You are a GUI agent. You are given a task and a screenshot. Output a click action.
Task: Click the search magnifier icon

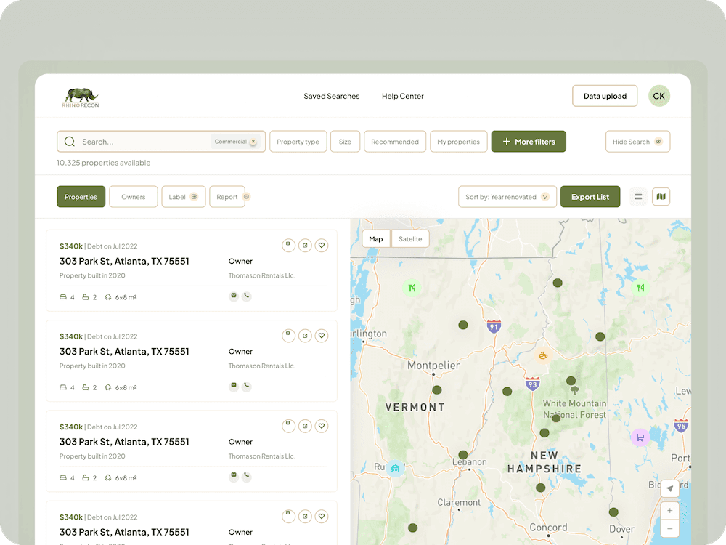point(70,142)
